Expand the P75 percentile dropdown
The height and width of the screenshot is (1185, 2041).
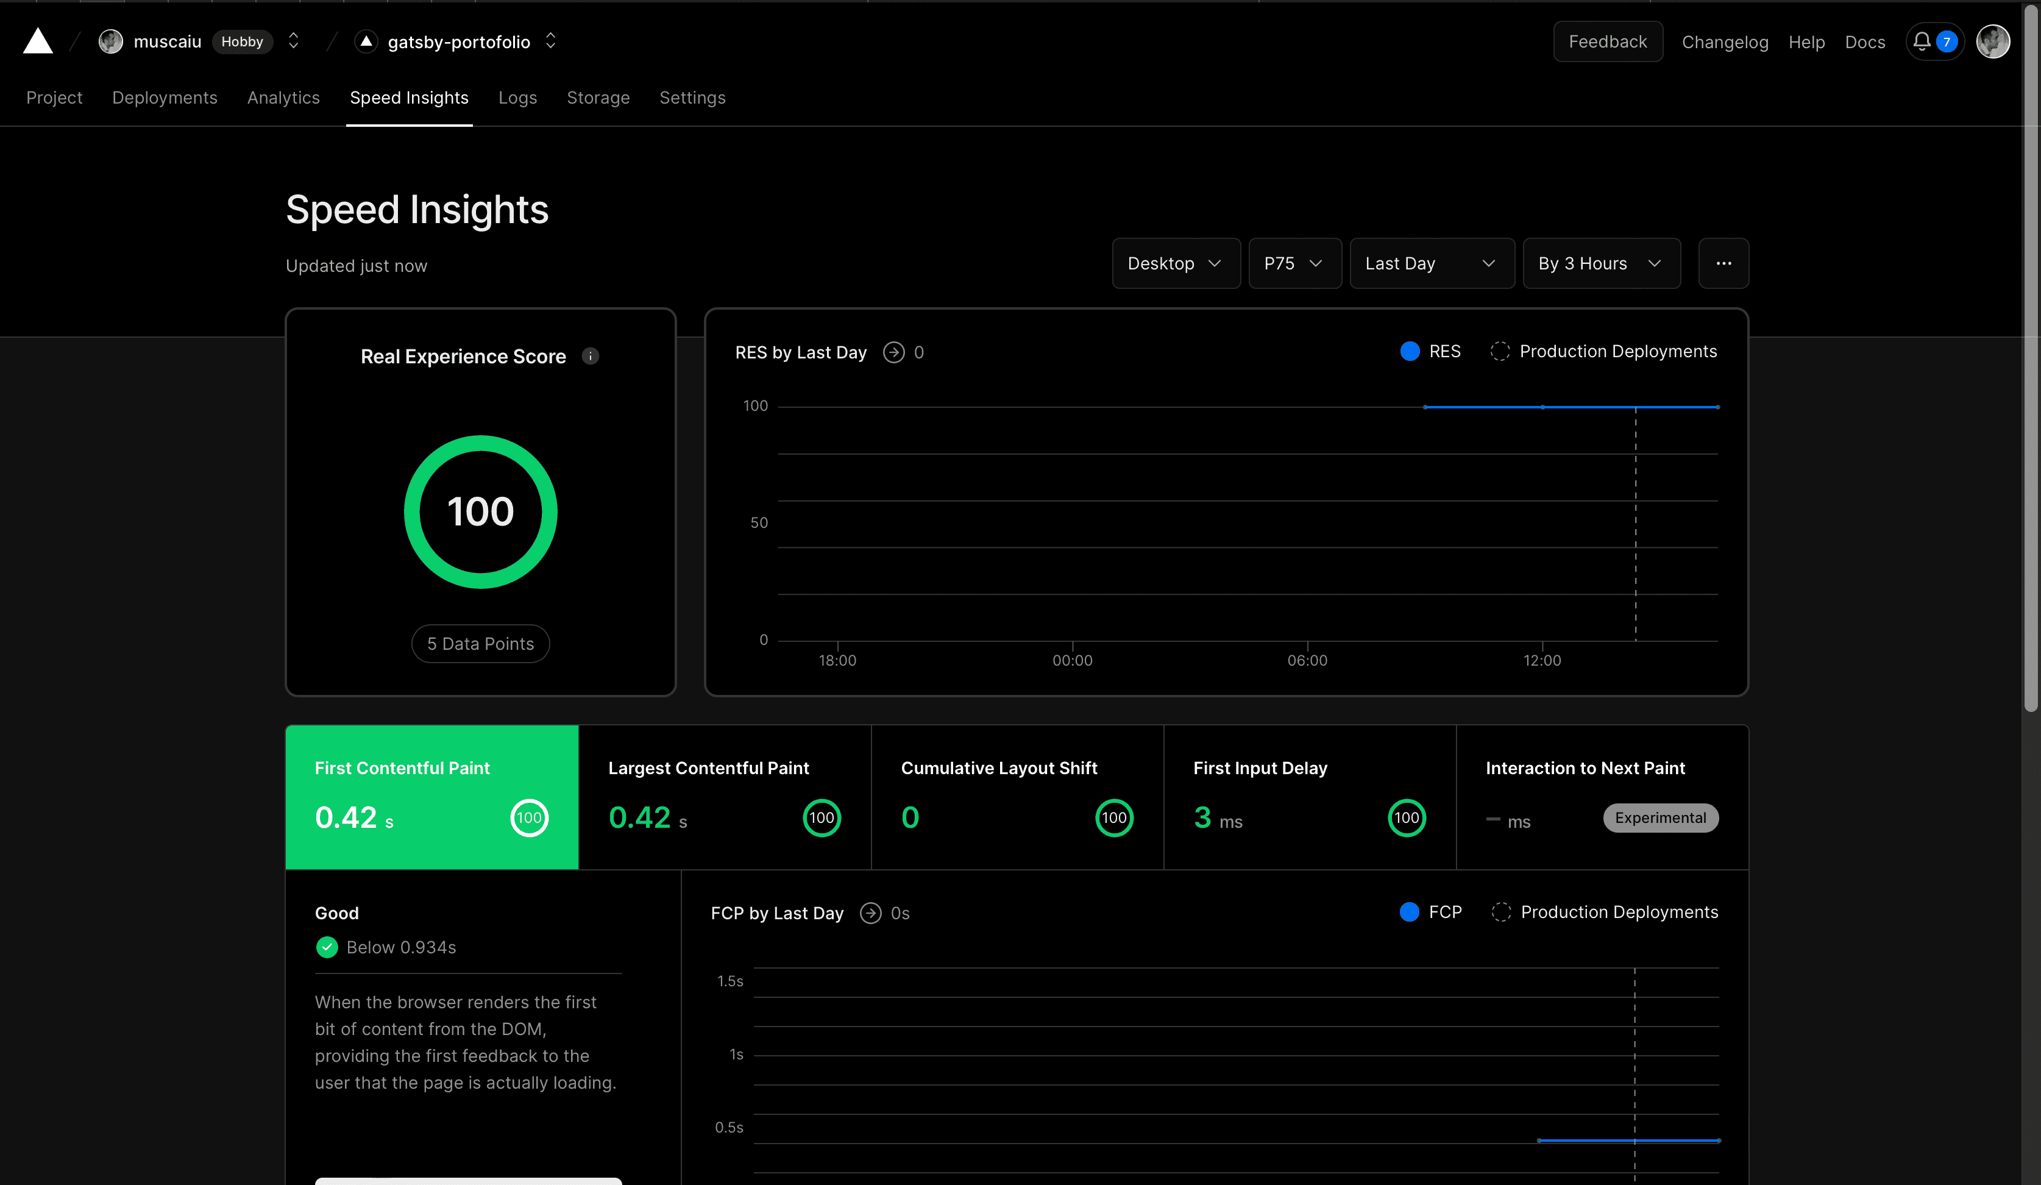(1294, 263)
